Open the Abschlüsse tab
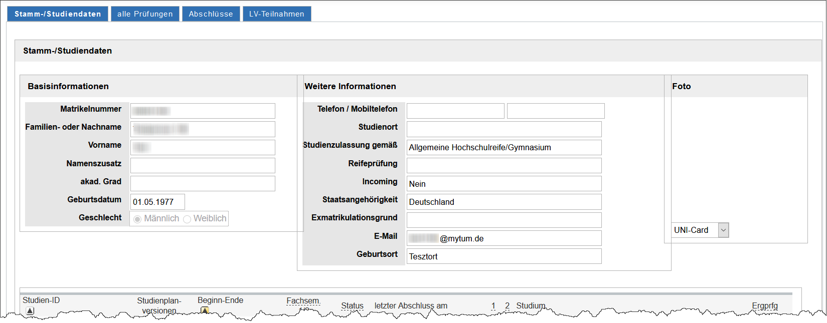This screenshot has width=827, height=323. point(211,14)
